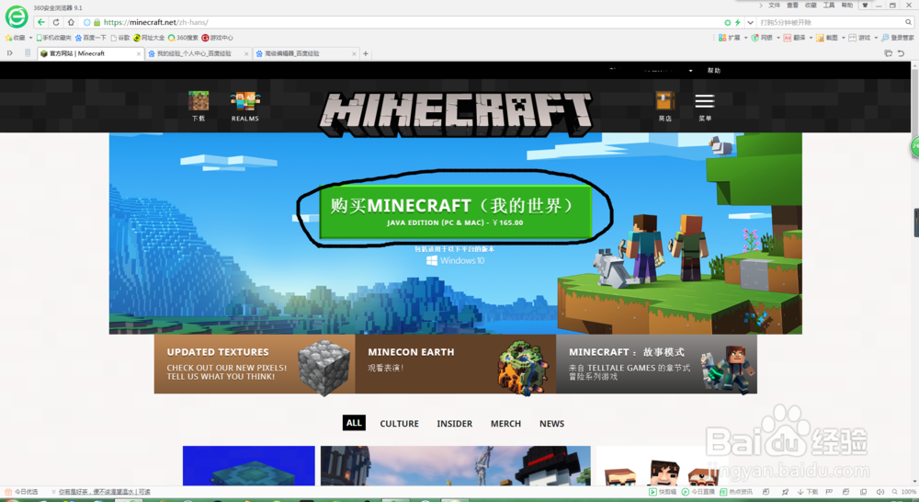Select the CULTURE filter tab

click(399, 424)
